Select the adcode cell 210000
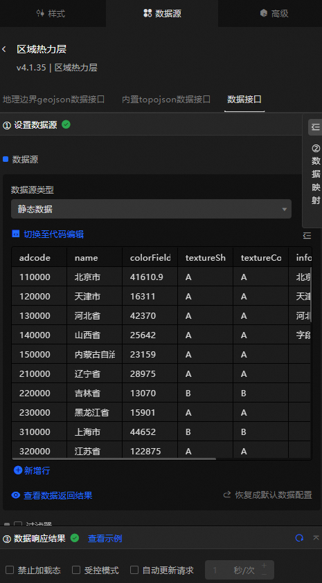Image resolution: width=322 pixels, height=583 pixels. [x=39, y=373]
